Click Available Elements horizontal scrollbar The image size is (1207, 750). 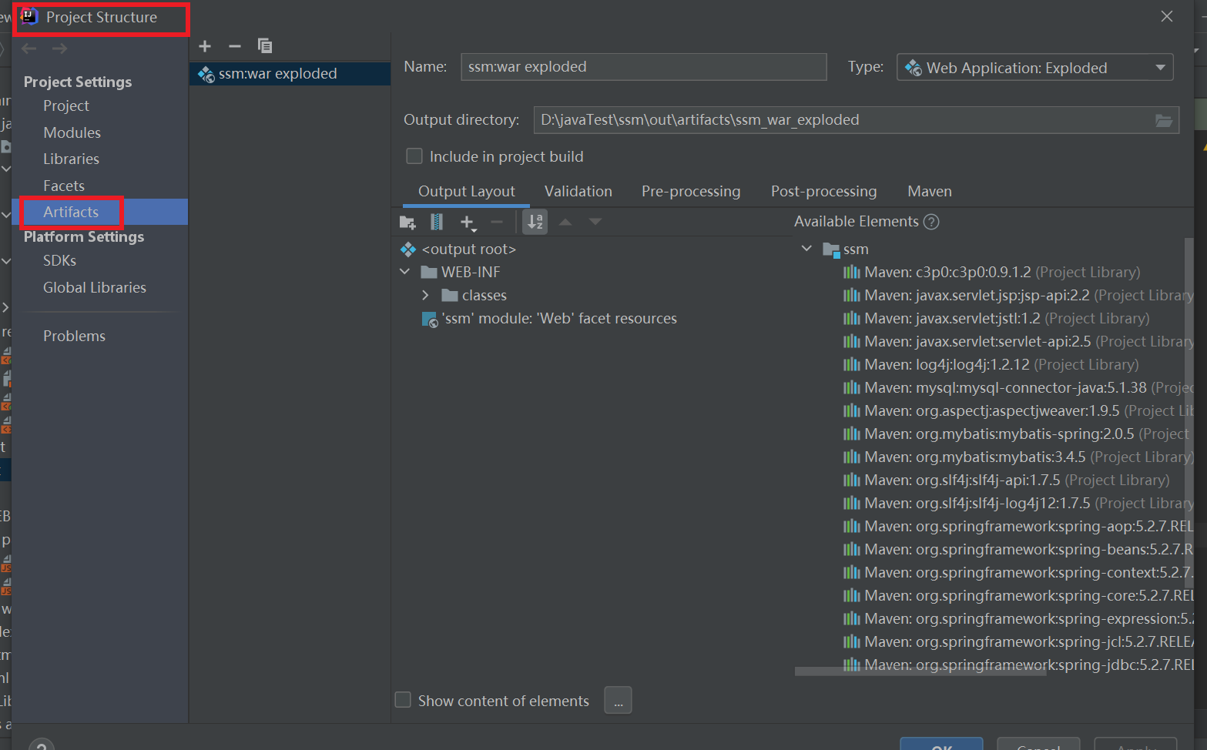pos(920,671)
